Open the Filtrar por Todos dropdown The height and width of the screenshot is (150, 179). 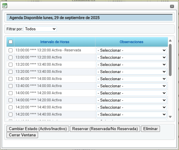tap(40, 29)
